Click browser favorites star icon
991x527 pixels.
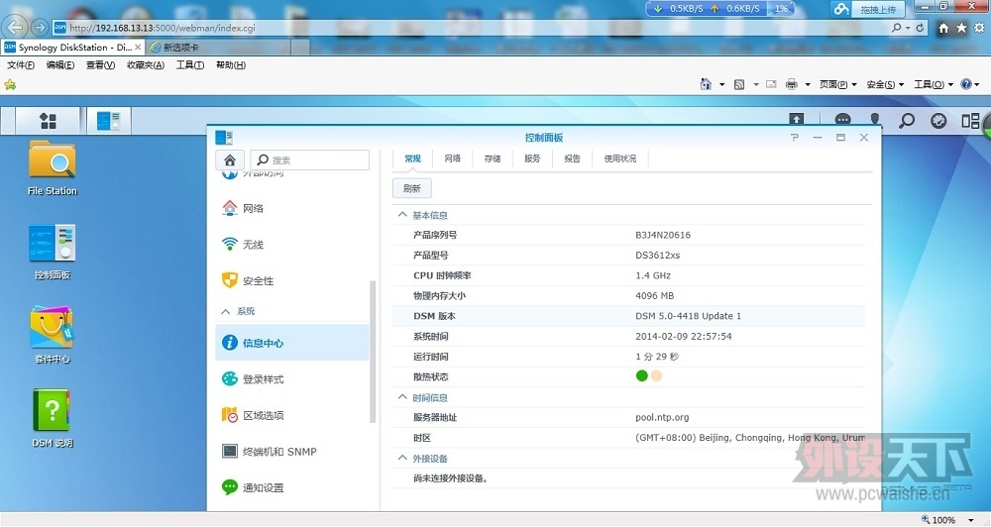coord(961,28)
